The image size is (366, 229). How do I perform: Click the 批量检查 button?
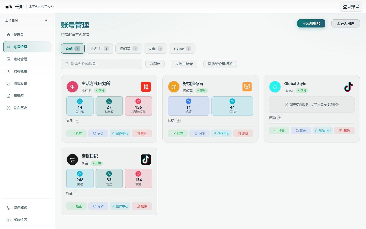[184, 64]
